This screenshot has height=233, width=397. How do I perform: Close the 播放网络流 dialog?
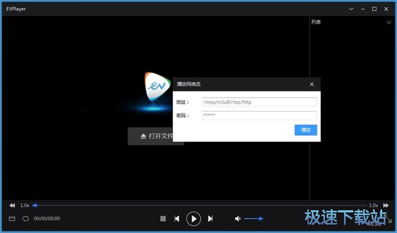coord(312,84)
